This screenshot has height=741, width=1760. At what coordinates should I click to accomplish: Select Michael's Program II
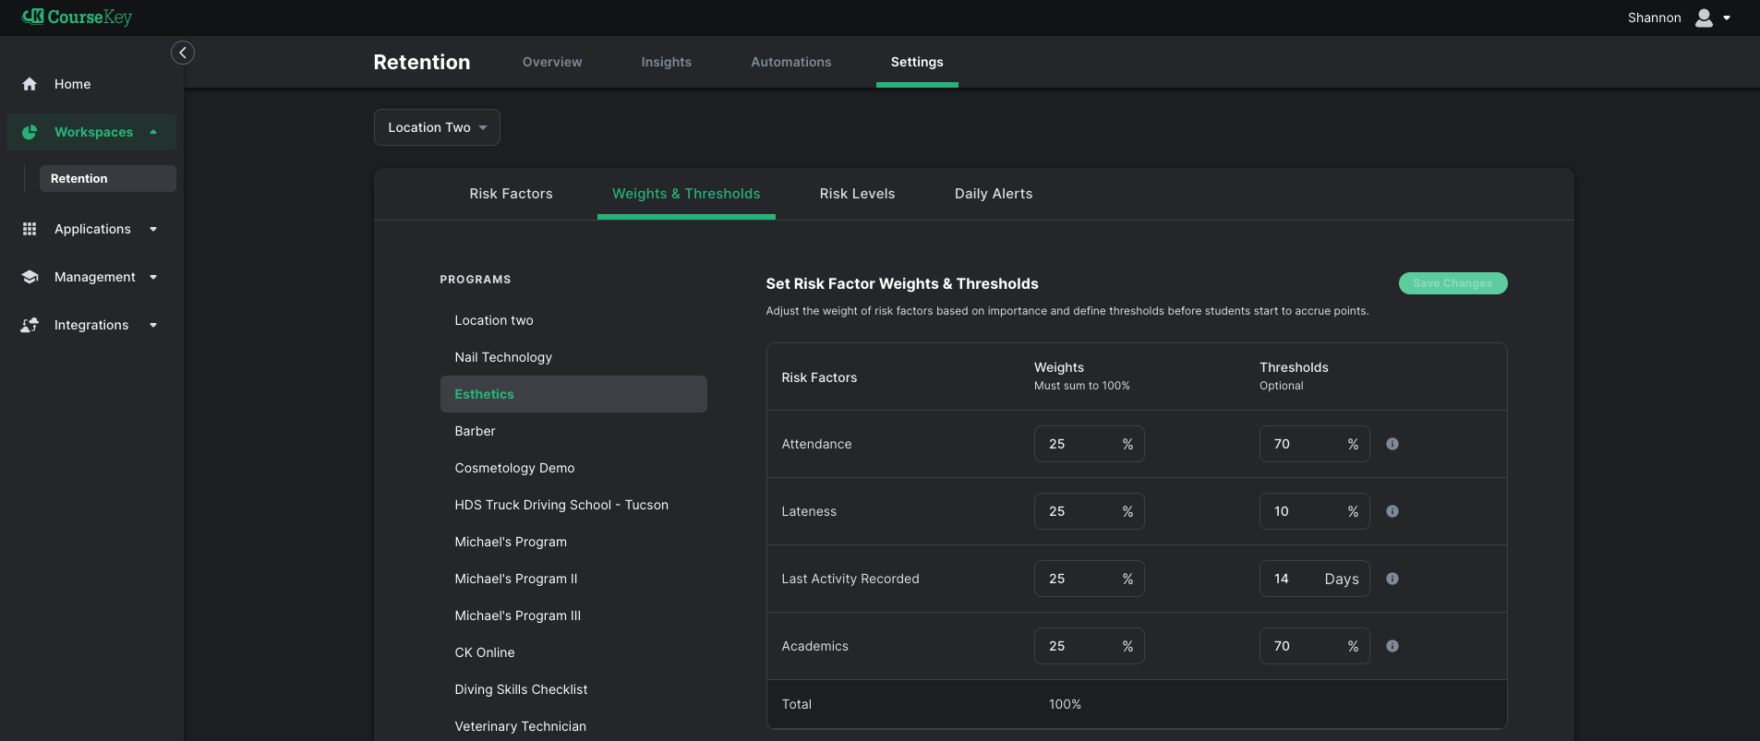[x=573, y=579]
